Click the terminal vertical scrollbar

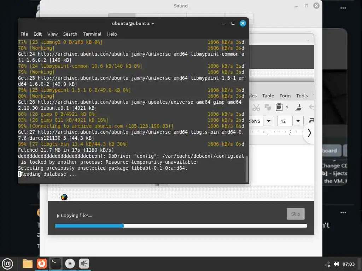point(246,169)
